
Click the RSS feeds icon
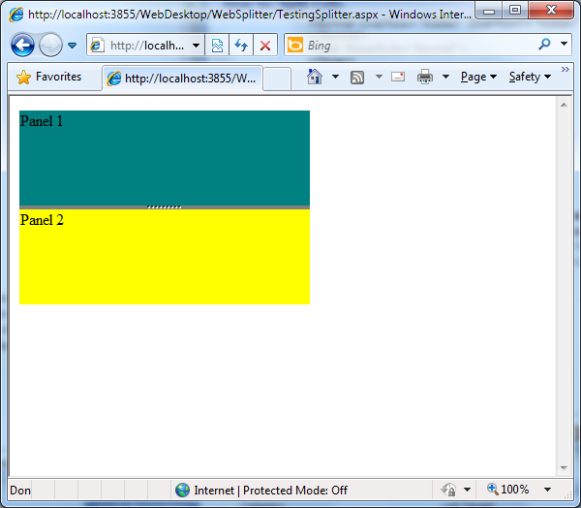[x=357, y=77]
